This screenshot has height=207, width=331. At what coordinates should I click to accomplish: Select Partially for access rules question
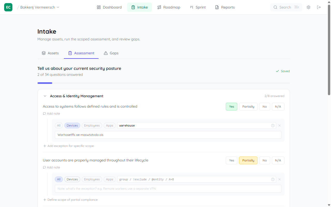point(248,107)
